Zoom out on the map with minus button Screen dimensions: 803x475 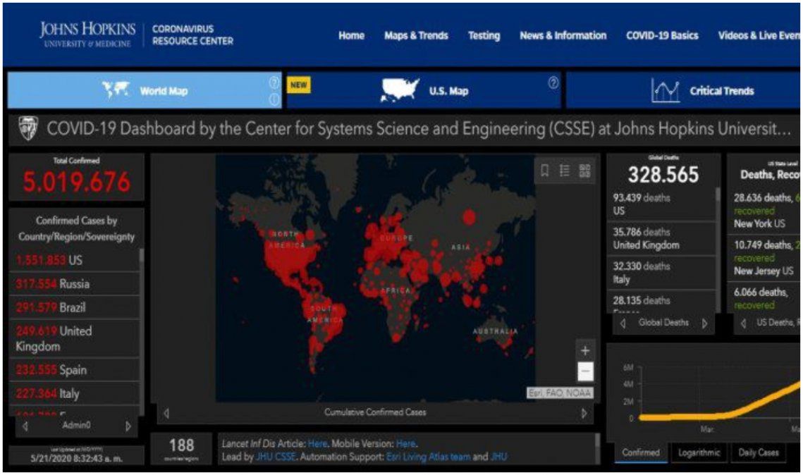pos(585,371)
